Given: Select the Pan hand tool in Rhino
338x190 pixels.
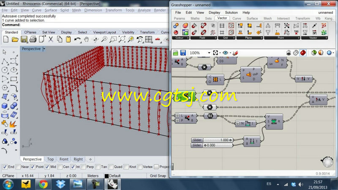Looking at the screenshot, I should (x=87, y=39).
